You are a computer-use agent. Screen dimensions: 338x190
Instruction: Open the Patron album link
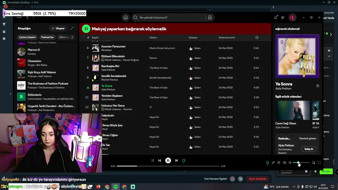click(153, 58)
